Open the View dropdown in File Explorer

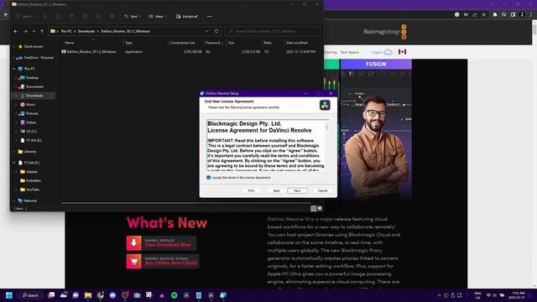pyautogui.click(x=158, y=17)
